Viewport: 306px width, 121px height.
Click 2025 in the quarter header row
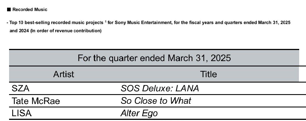(220, 58)
